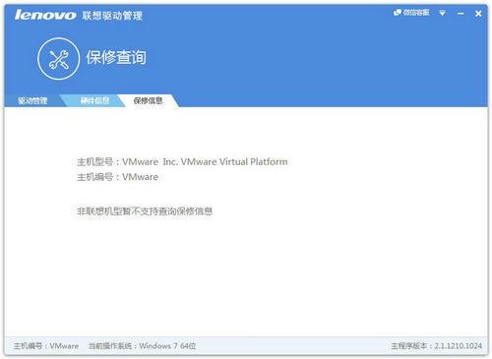The height and width of the screenshot is (359, 492).
Task: Click 当前操作系统：Windows 7 64位 in status bar
Action: click(x=142, y=346)
